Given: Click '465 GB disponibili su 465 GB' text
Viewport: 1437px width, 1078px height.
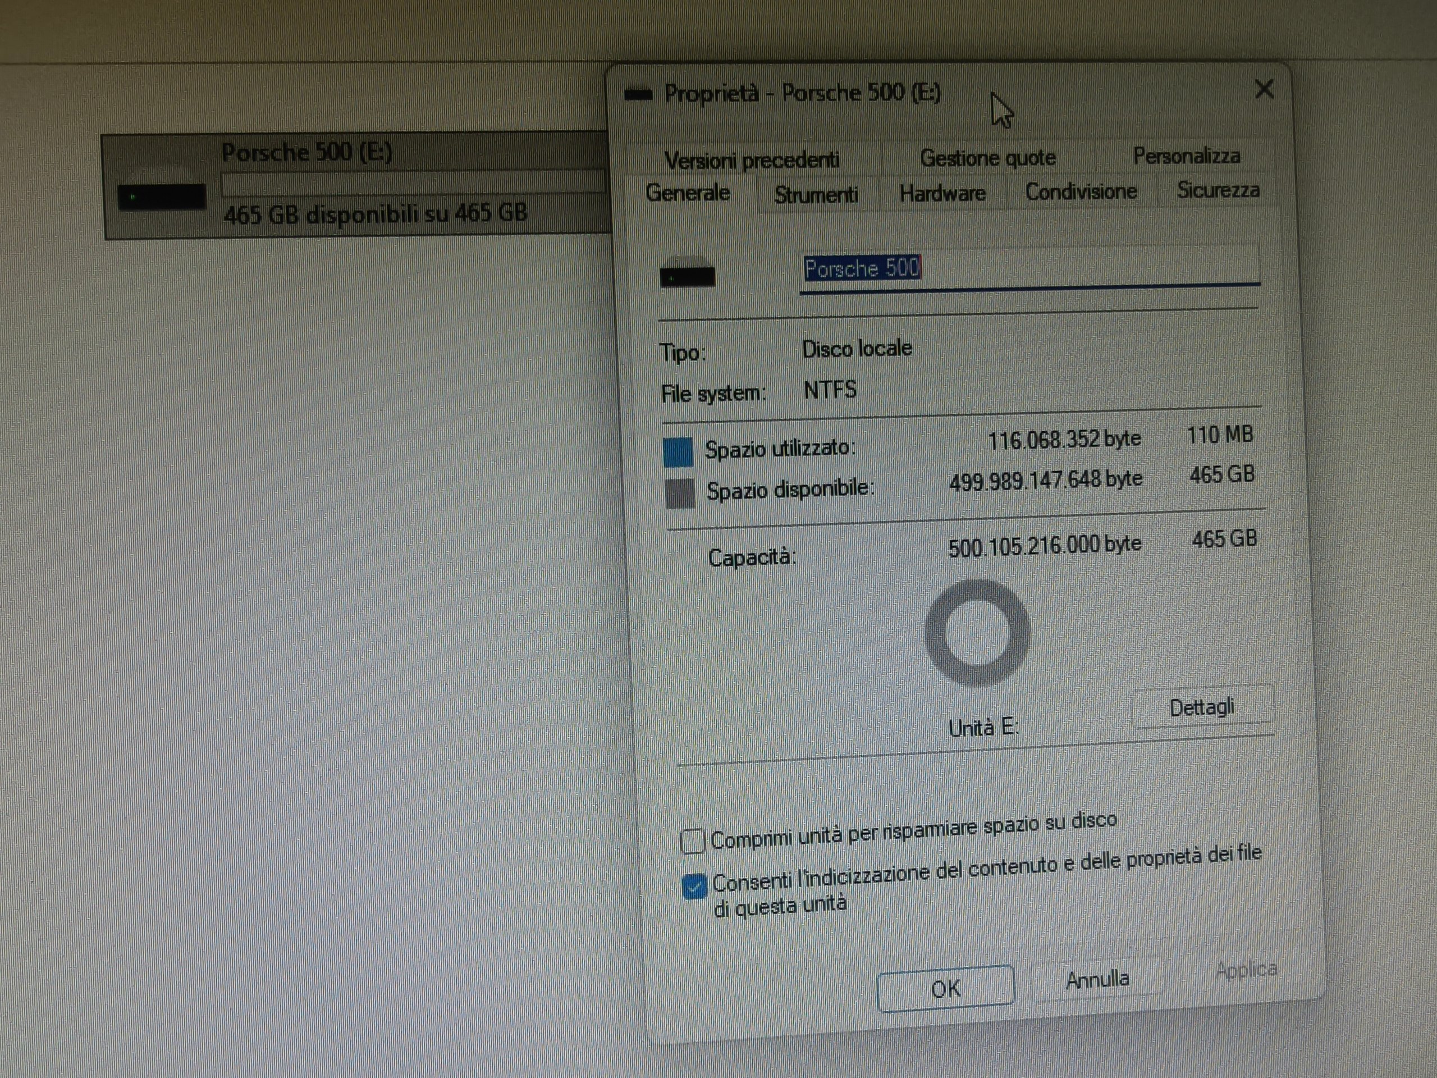Looking at the screenshot, I should pos(375,213).
